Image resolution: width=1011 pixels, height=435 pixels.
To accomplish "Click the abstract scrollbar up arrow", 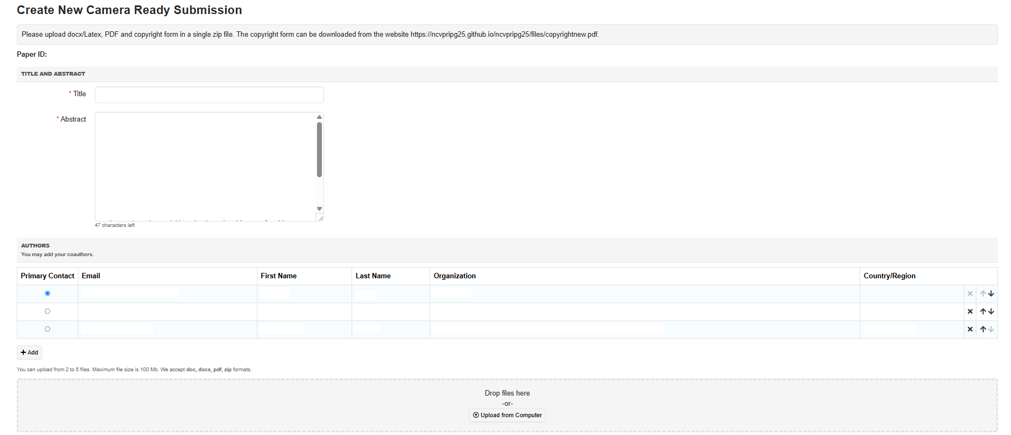I will tap(319, 117).
